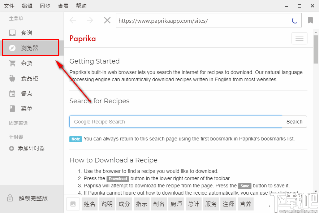Open the 餐点 meal planner icon

(x=13, y=93)
